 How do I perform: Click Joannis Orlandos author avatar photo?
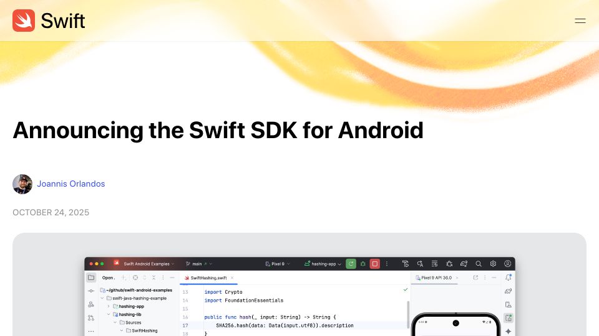22,184
